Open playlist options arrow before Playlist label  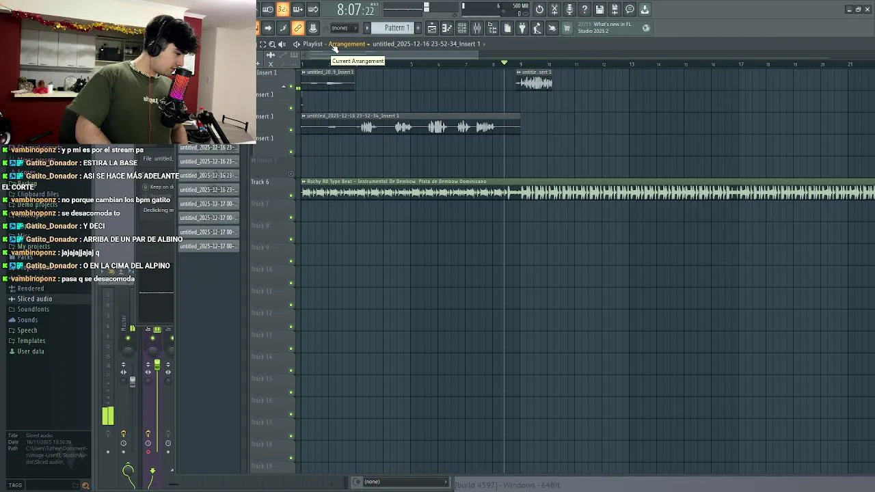point(296,44)
